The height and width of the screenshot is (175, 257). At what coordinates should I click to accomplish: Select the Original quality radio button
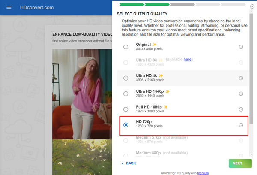click(126, 47)
